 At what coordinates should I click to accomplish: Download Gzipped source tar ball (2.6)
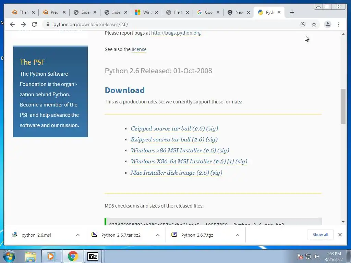pos(168,129)
